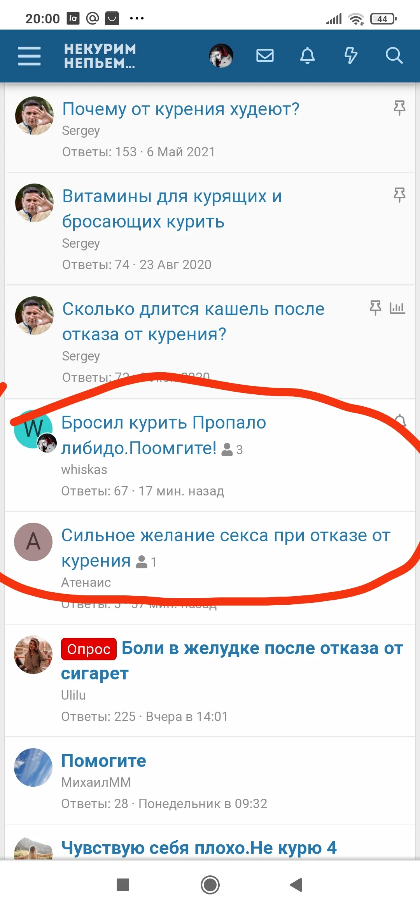
Task: Tap the pin icon on Витамины thread
Action: (x=399, y=195)
